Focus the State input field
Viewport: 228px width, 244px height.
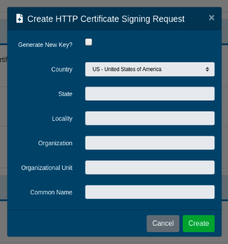point(150,94)
